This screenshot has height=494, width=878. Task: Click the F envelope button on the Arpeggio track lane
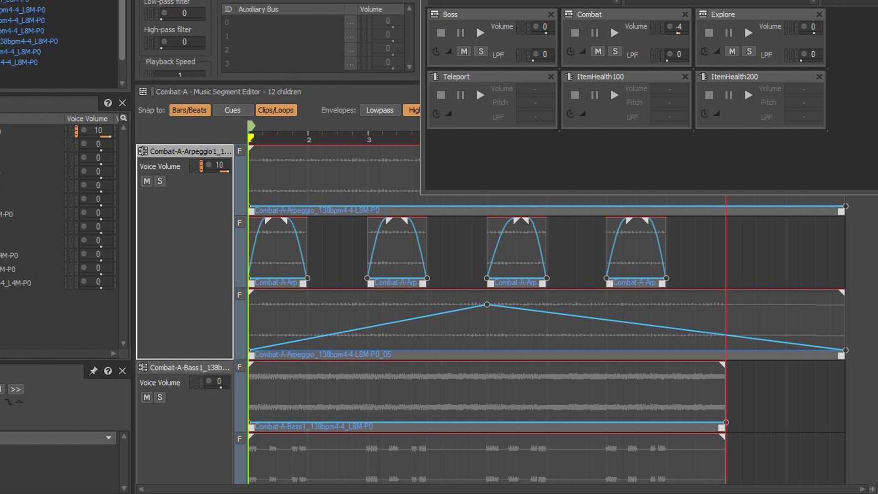point(240,150)
